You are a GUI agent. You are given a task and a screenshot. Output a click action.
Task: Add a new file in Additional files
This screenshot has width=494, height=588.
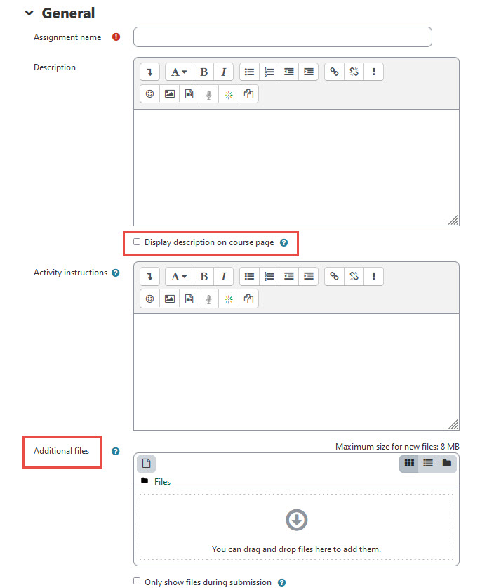147,464
